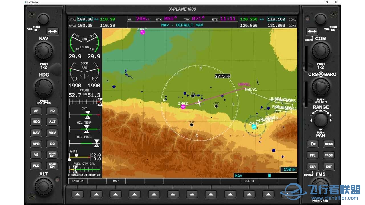Click the NOSE DN button
365x205 pixels.
[52, 166]
